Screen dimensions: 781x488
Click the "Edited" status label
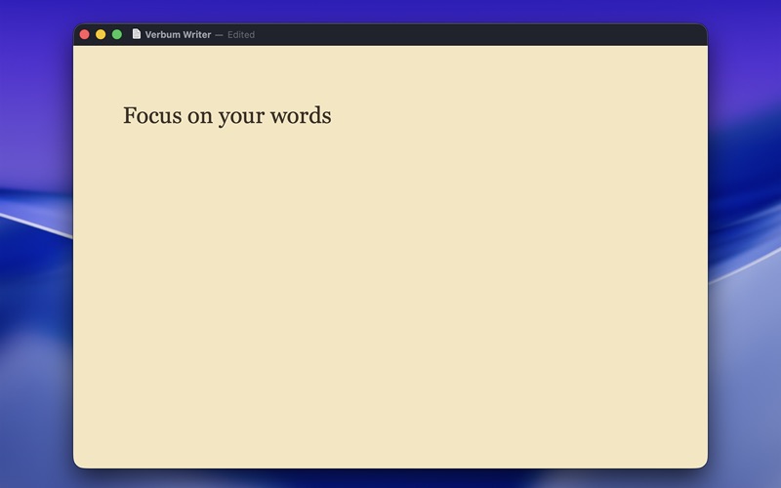pyautogui.click(x=241, y=35)
